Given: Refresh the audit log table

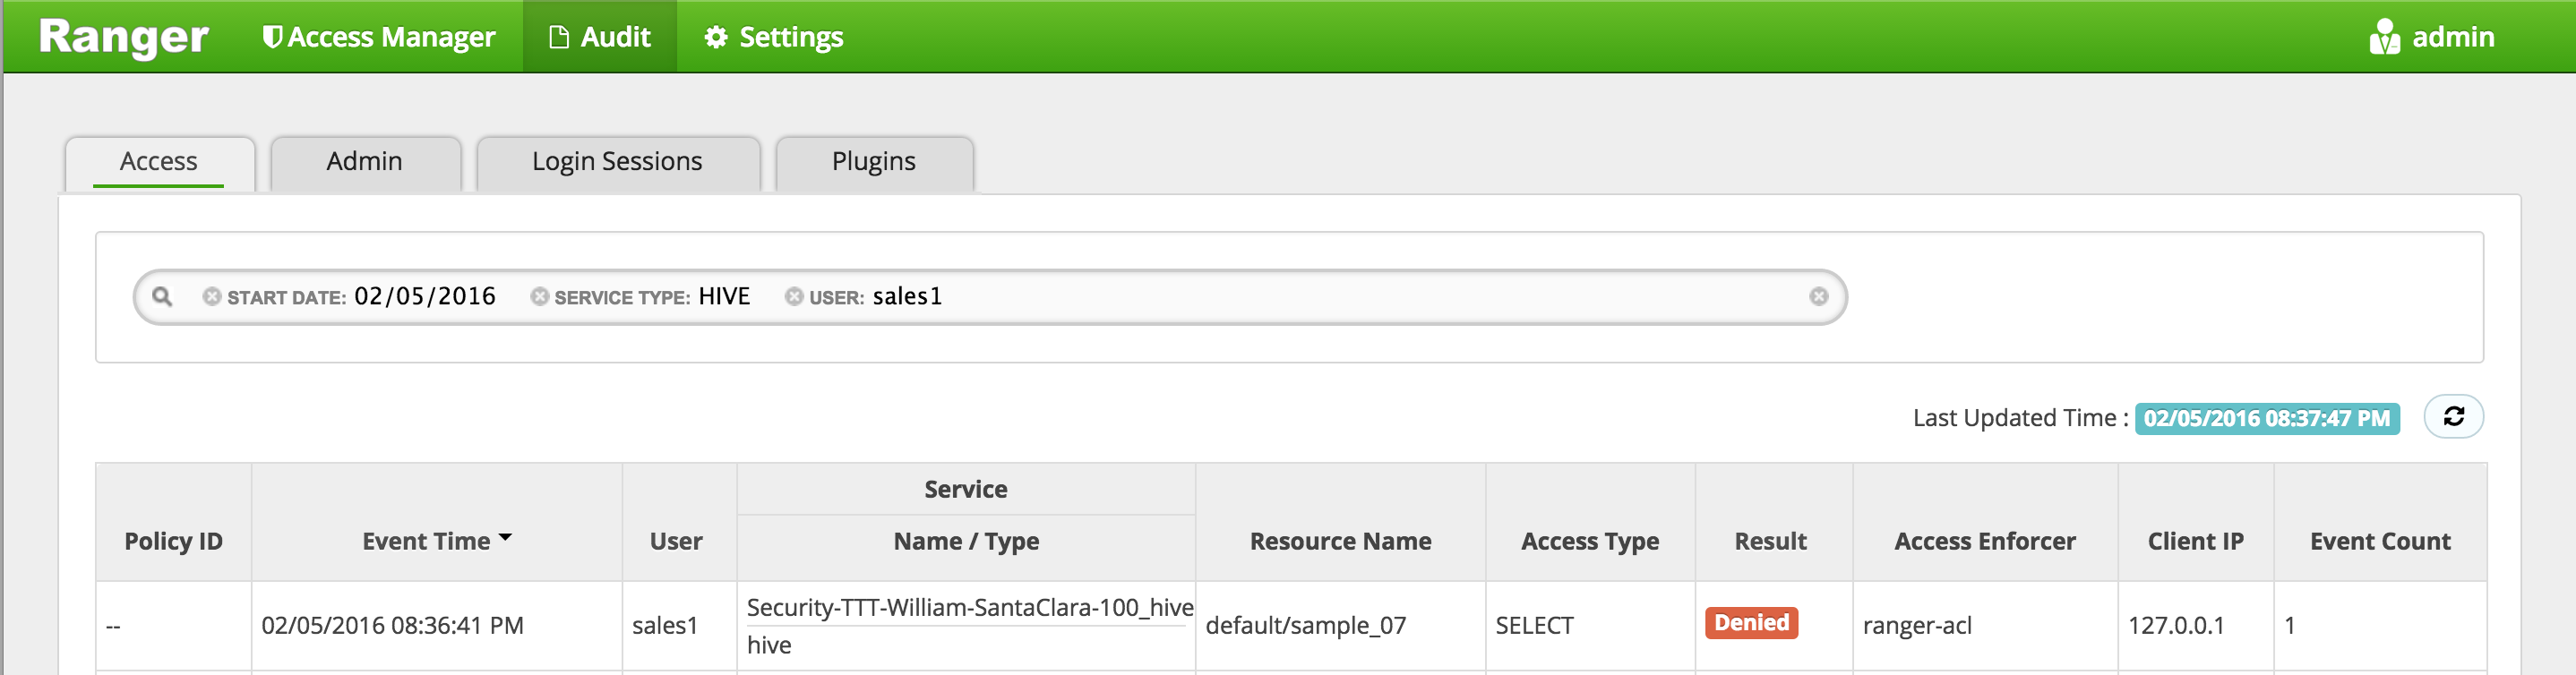Looking at the screenshot, I should click(2454, 417).
